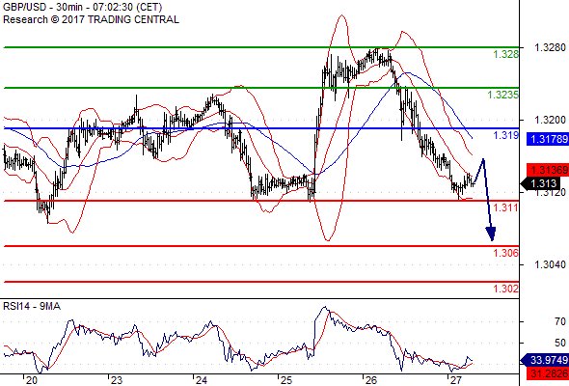Click date marker 27 on time axis
The height and width of the screenshot is (386, 569).
pos(454,380)
